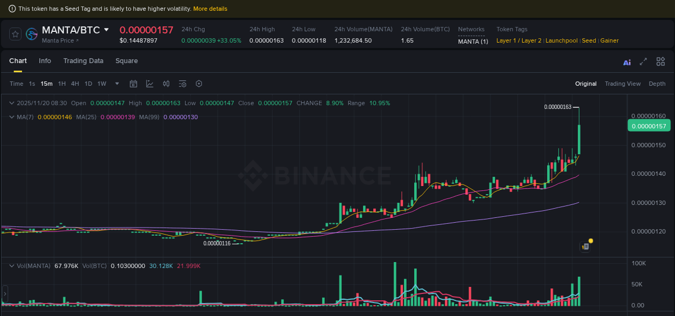This screenshot has width=675, height=316.
Task: Open the news feed icon with notification dot
Action: [x=585, y=246]
